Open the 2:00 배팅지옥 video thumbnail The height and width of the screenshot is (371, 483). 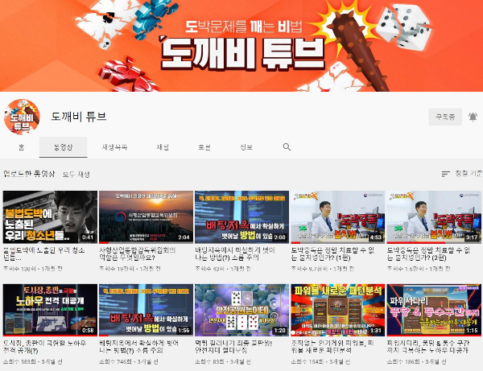[x=242, y=217]
